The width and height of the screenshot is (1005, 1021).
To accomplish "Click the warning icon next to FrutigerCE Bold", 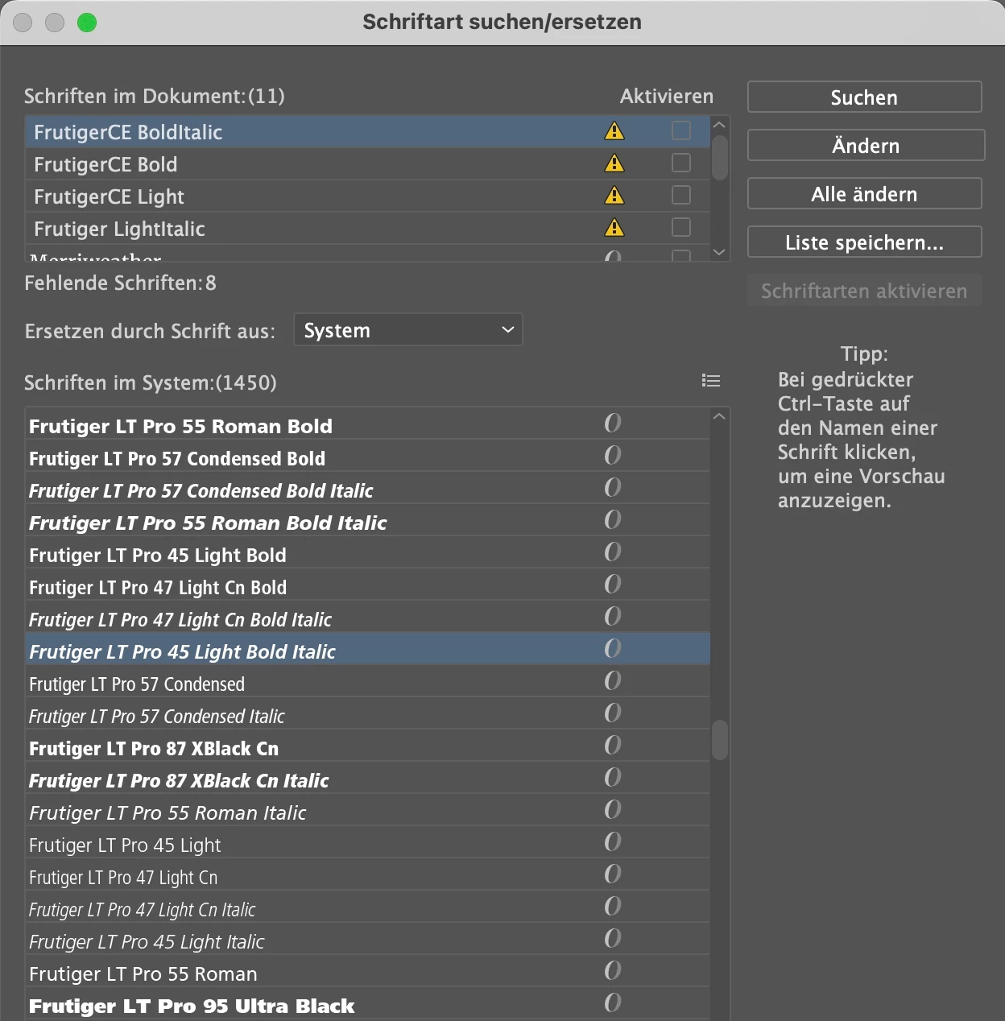I will tap(614, 163).
